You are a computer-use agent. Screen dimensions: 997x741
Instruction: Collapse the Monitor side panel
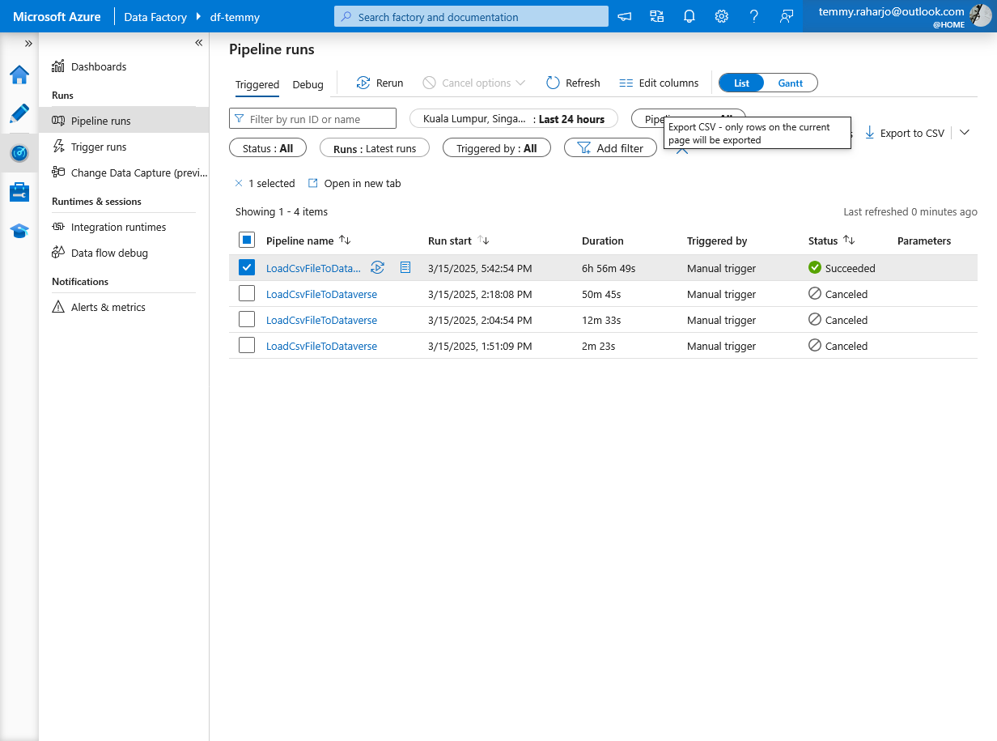[199, 43]
